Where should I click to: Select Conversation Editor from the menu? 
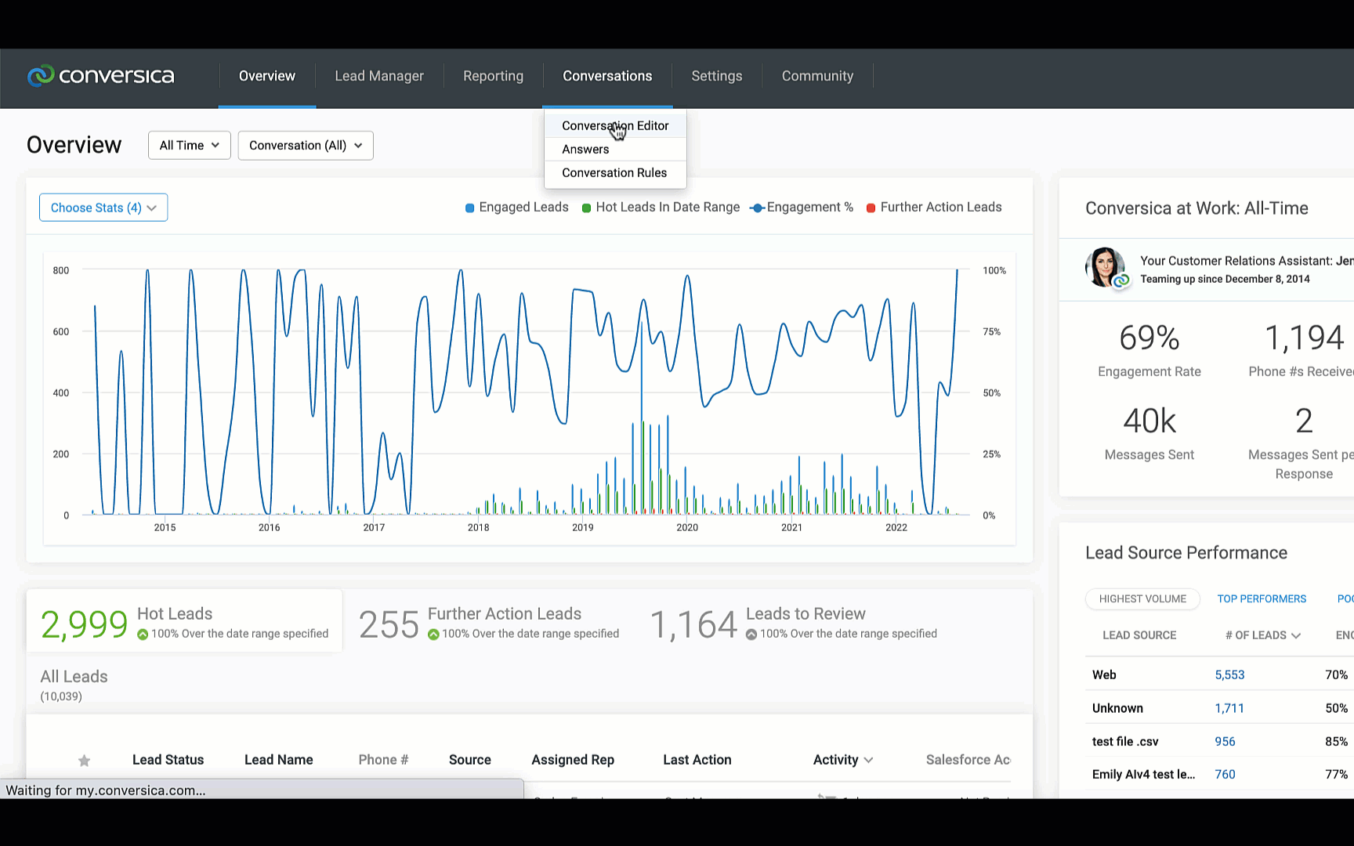[x=615, y=126]
